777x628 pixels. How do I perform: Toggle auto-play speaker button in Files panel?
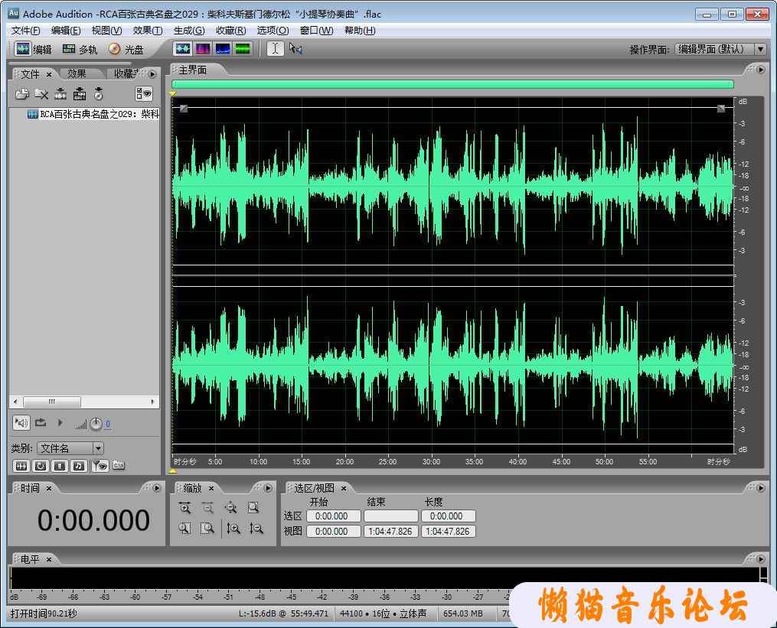click(x=21, y=422)
